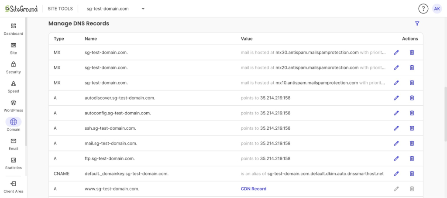
Task: Delete the autoconfig A record
Action: pyautogui.click(x=412, y=113)
